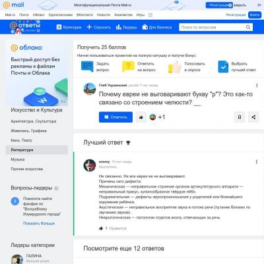Bookmark the question with the bookmark icon

pos(240,117)
